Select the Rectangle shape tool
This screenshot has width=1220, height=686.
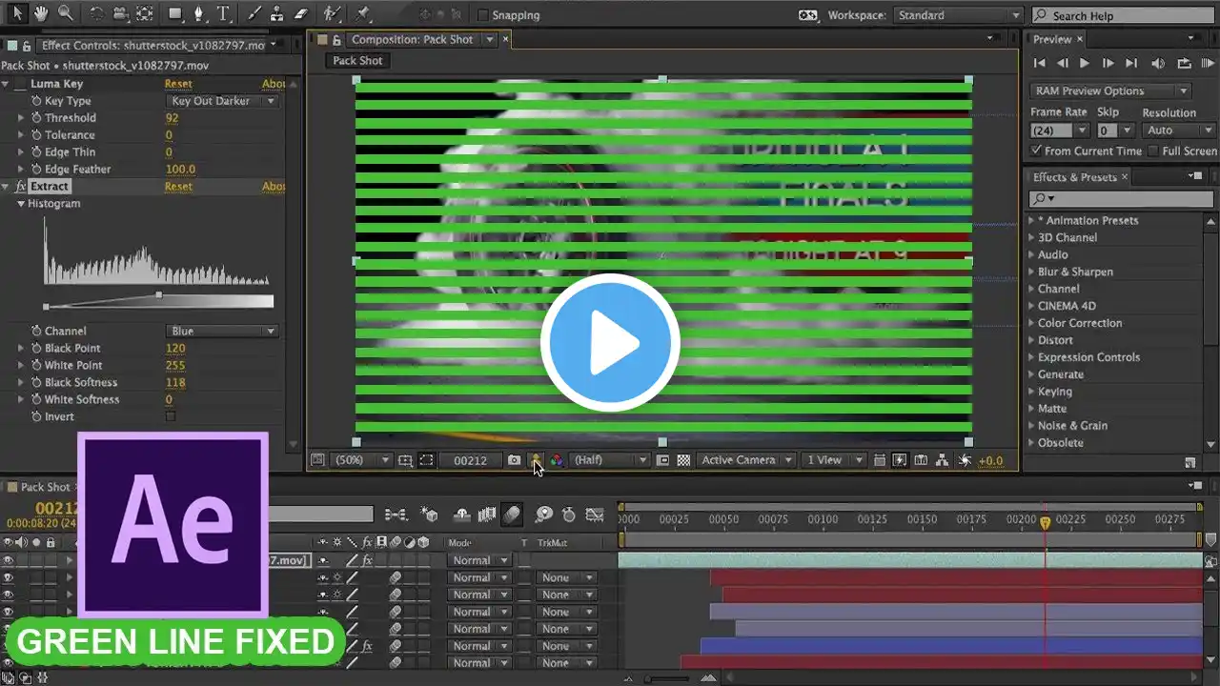tap(176, 13)
